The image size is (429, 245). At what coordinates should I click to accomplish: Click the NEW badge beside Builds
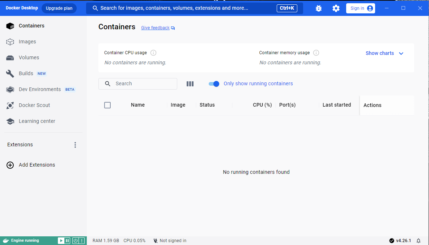(42, 74)
